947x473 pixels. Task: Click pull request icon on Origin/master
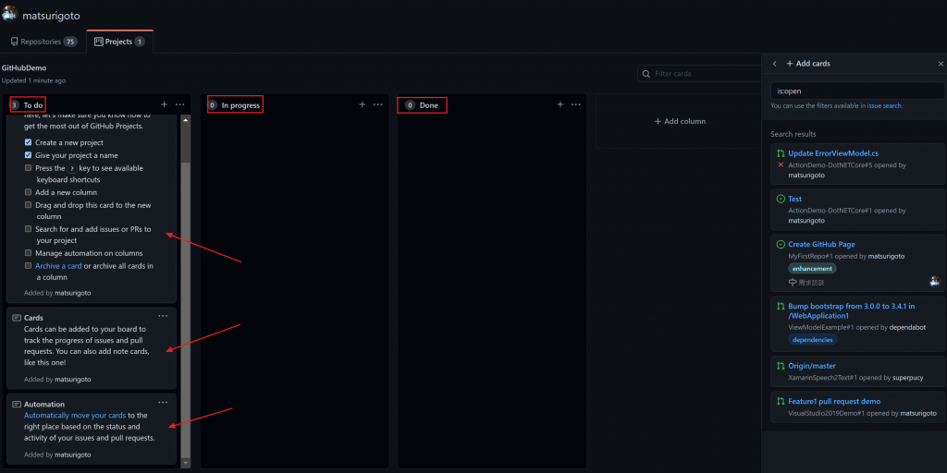click(x=781, y=366)
